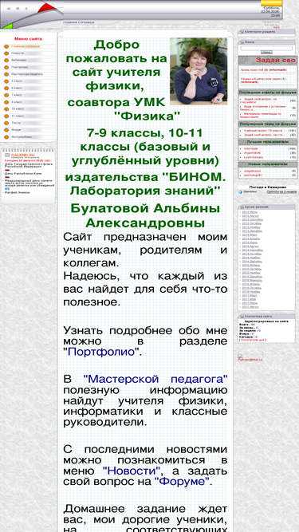Open the Мастерская педагога menu item
299x532 pixels.
click(x=27, y=74)
